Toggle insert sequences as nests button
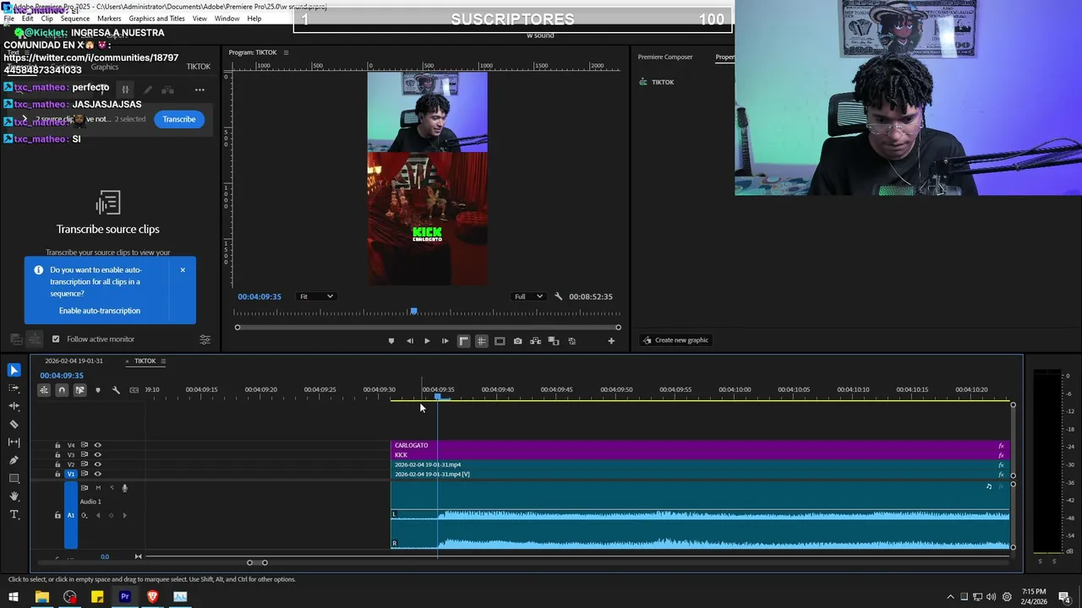This screenshot has width=1082, height=608. pos(44,390)
